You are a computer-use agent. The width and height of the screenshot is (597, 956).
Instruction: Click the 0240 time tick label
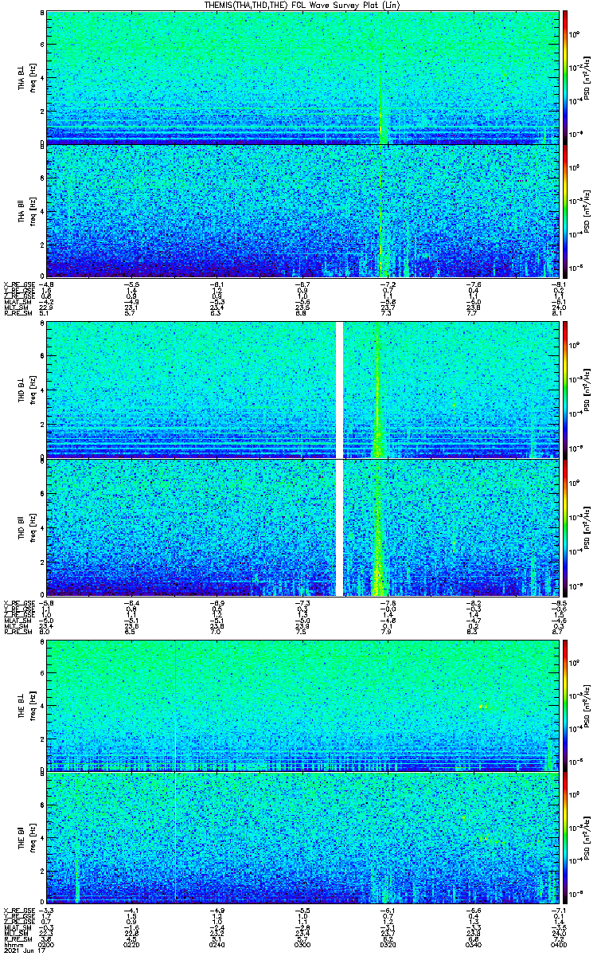click(217, 944)
